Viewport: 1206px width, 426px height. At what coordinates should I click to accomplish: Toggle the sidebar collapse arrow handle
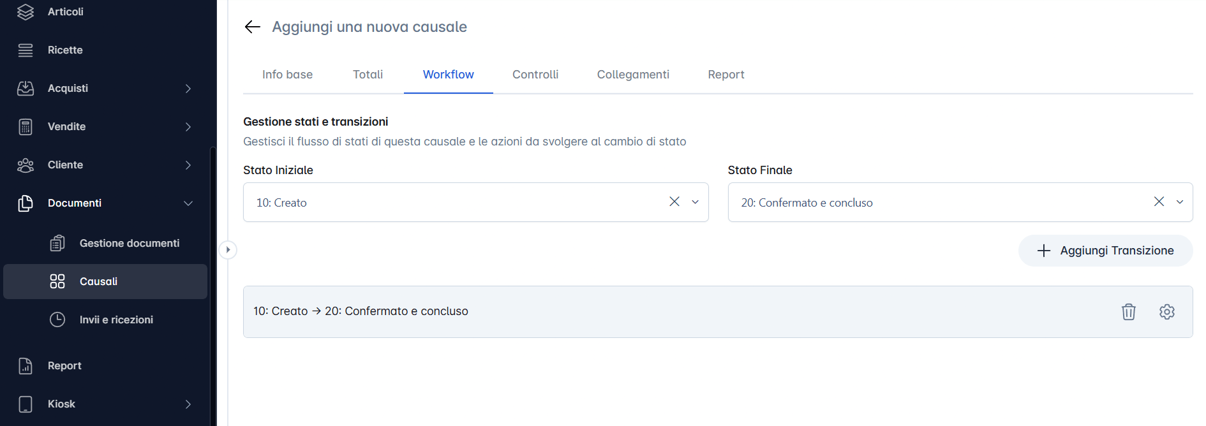(228, 249)
